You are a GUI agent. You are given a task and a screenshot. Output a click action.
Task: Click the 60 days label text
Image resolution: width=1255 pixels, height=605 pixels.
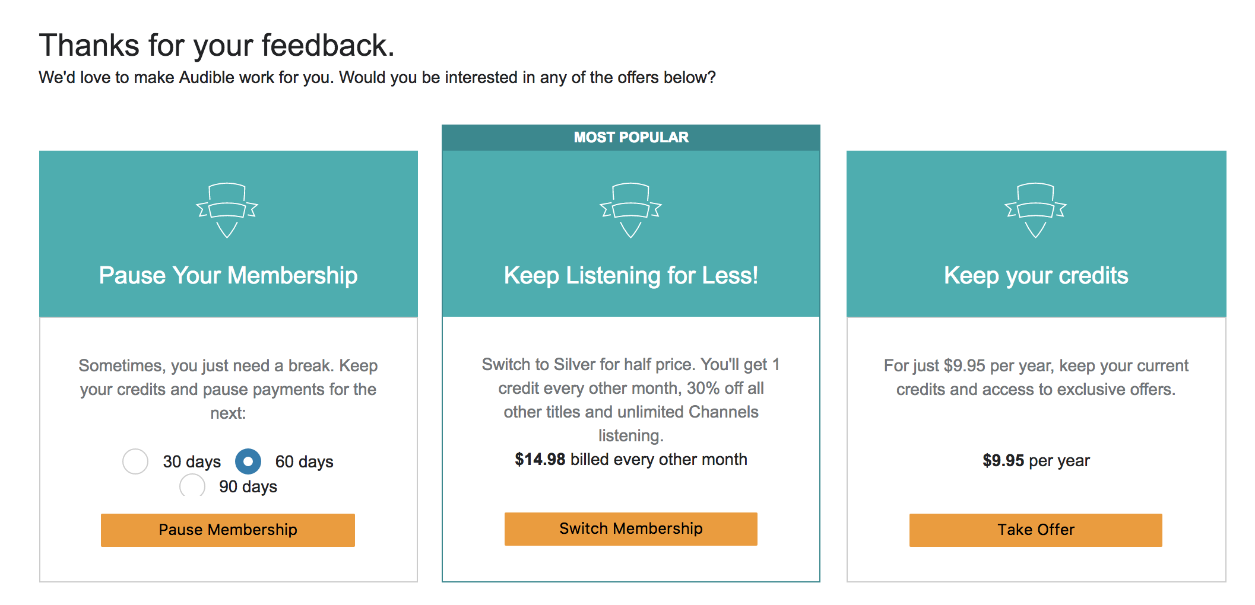305,462
